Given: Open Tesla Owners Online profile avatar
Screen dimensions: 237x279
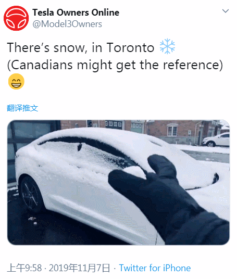Looking at the screenshot, I should pyautogui.click(x=16, y=18).
